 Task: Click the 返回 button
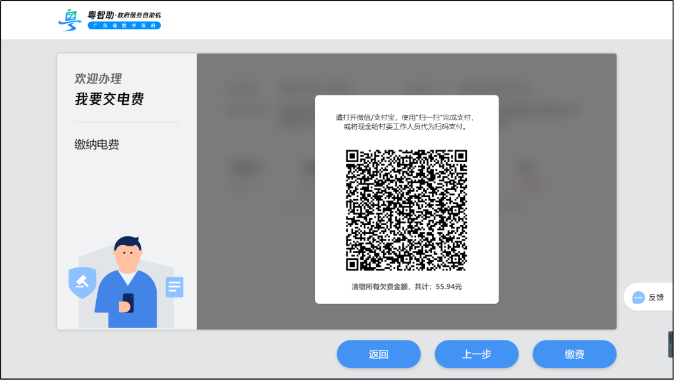click(x=378, y=354)
